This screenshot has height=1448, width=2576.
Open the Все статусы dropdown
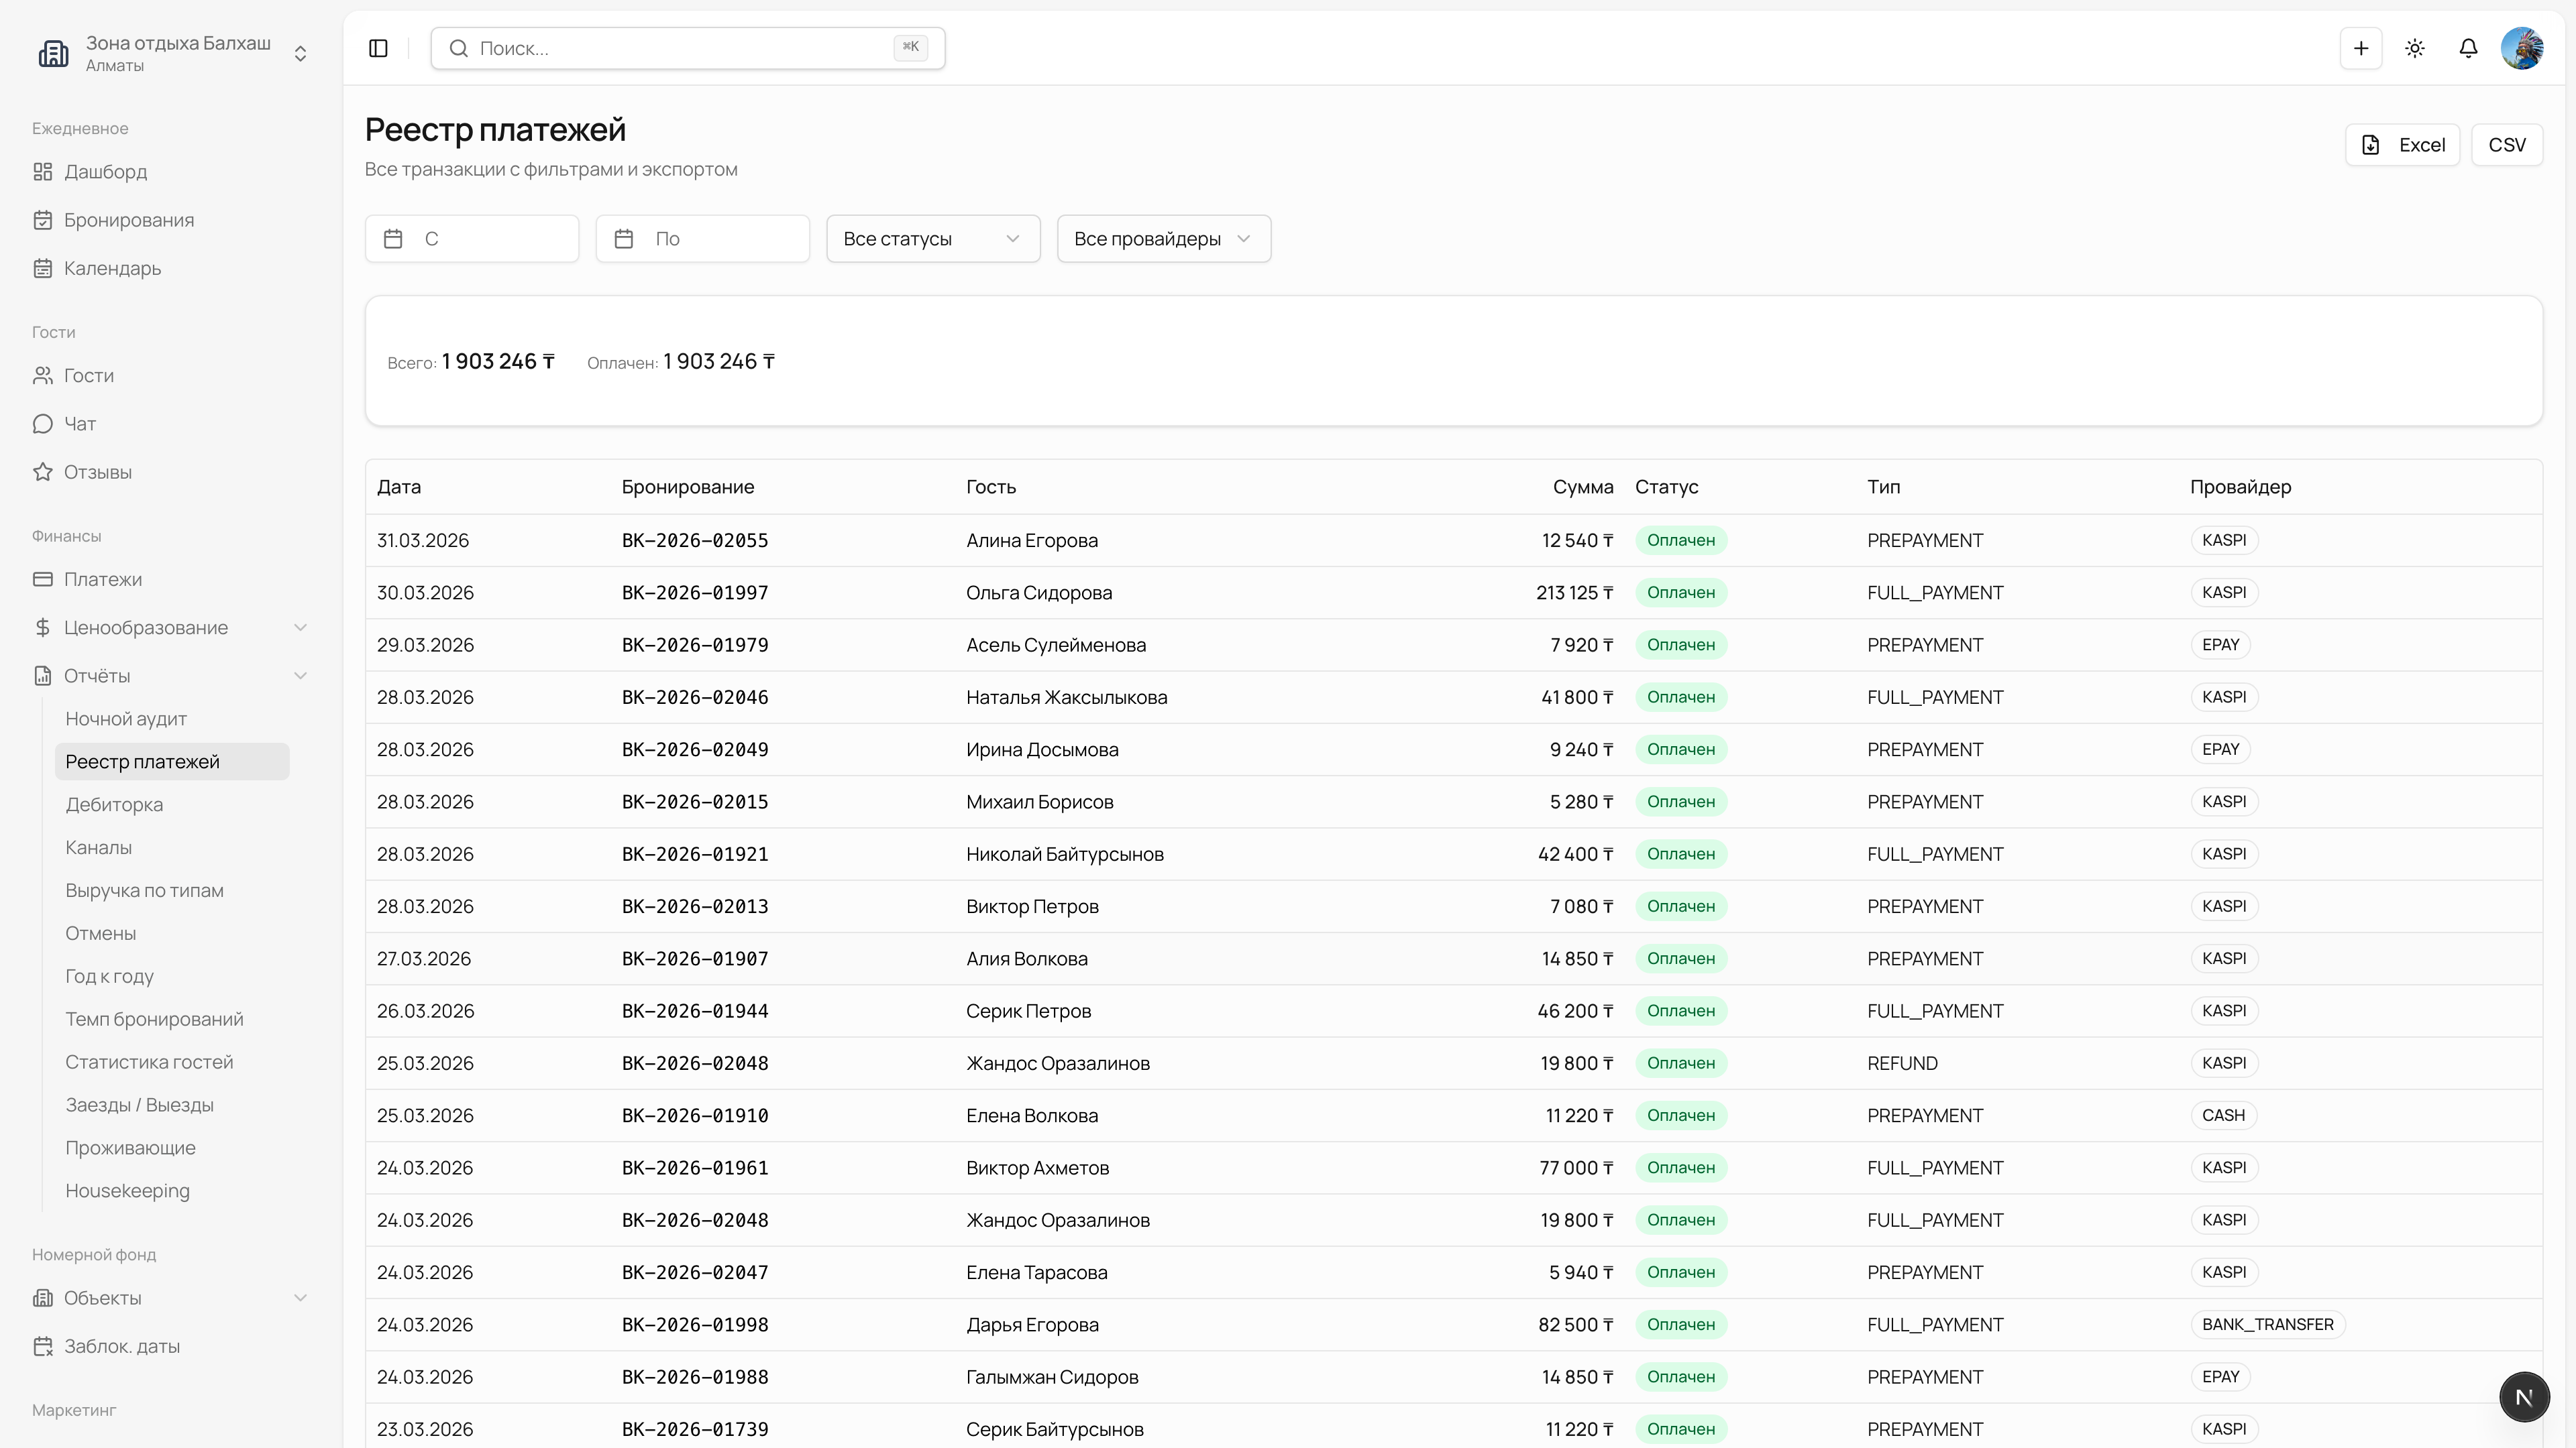tap(932, 239)
